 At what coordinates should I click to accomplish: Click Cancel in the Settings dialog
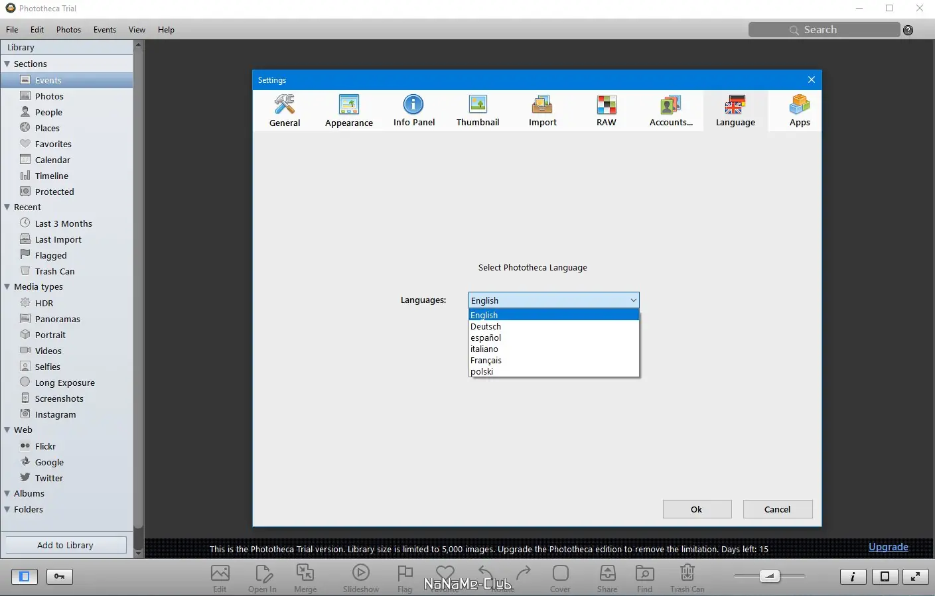[778, 509]
